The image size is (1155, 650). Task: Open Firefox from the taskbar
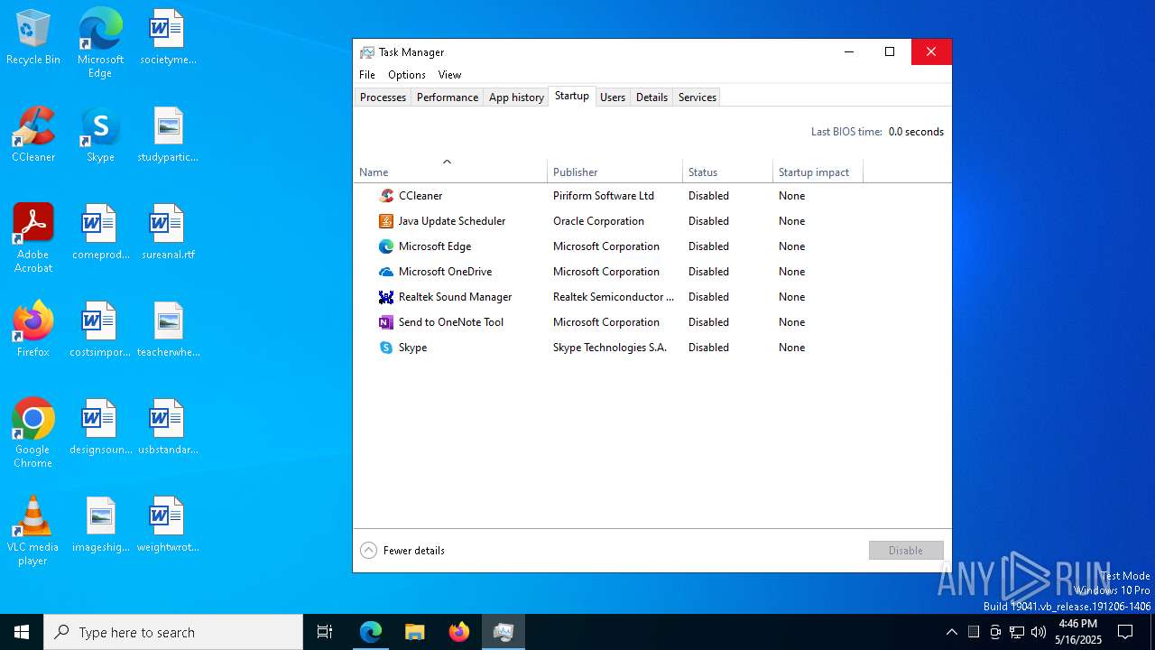coord(459,632)
